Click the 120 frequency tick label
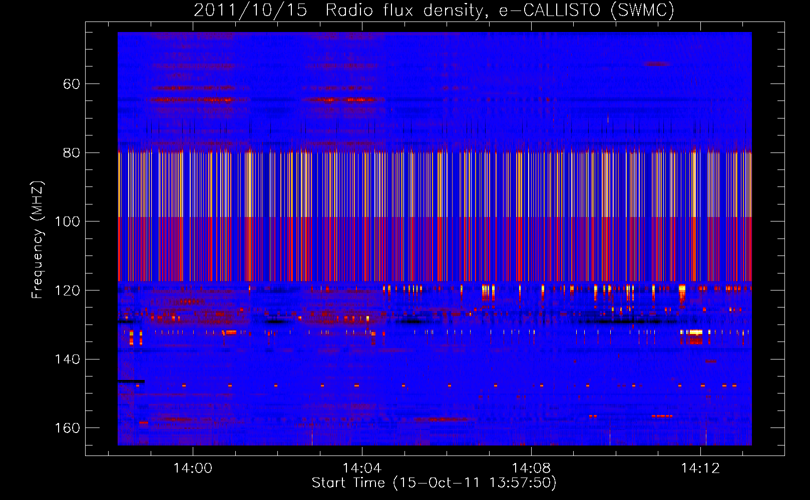 (68, 290)
